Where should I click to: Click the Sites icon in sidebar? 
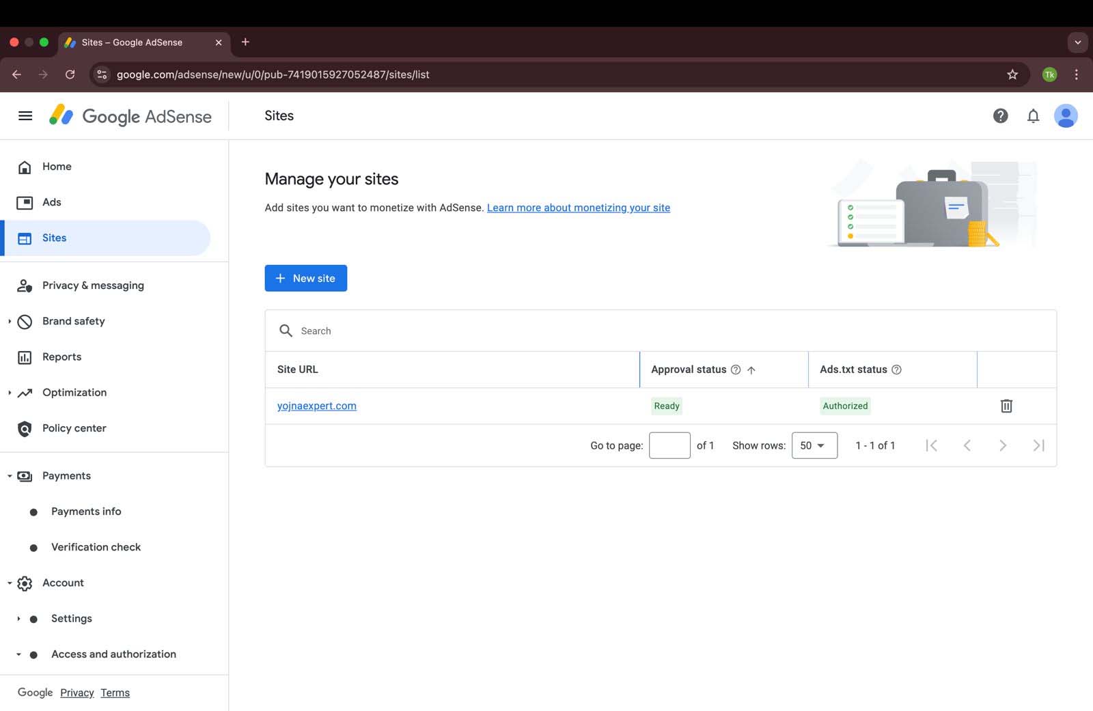[x=25, y=238]
